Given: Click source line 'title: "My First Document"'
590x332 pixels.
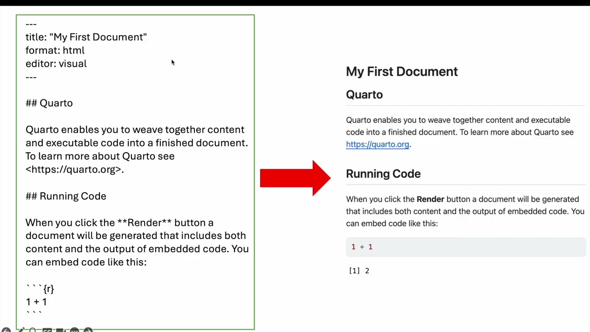Looking at the screenshot, I should tap(86, 37).
